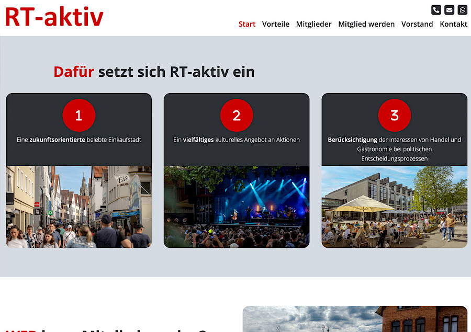Click the RT-aktiv logo

click(x=54, y=17)
